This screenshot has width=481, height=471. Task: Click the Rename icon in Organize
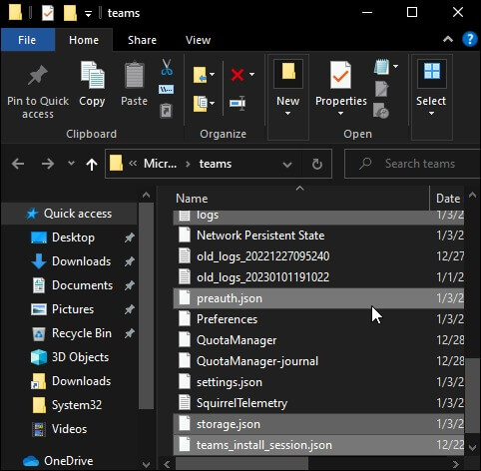[x=238, y=103]
